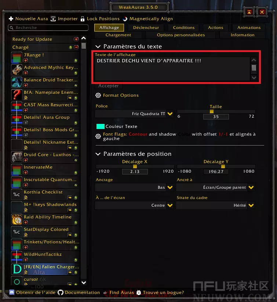The image size is (277, 302).
Task: Open the Font Flags gear icon
Action: 98,136
